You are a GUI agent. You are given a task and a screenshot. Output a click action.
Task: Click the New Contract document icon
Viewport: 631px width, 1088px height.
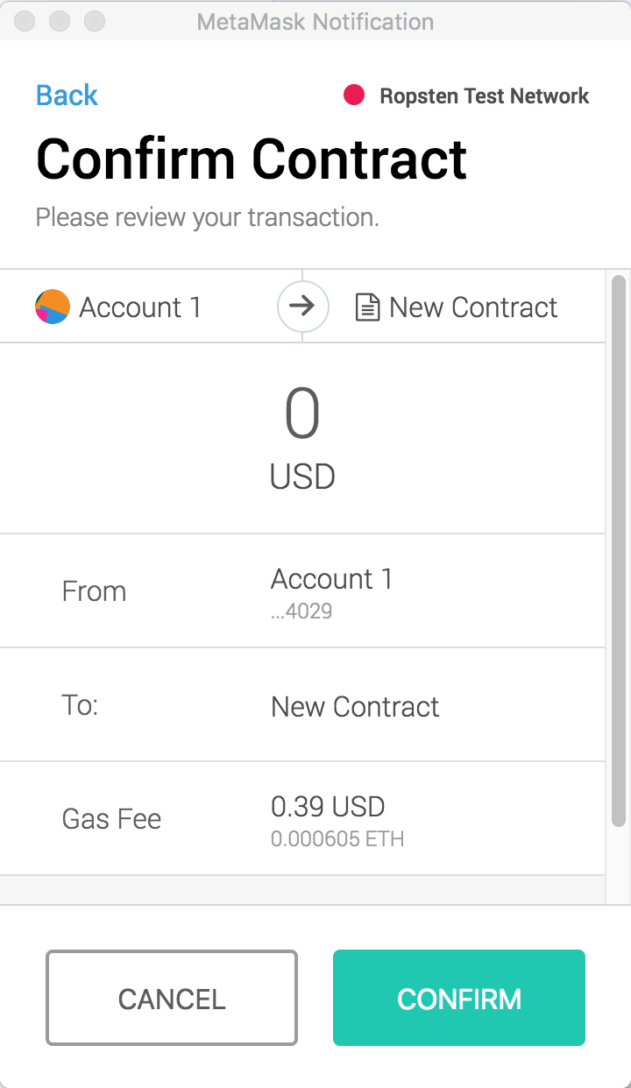point(367,307)
